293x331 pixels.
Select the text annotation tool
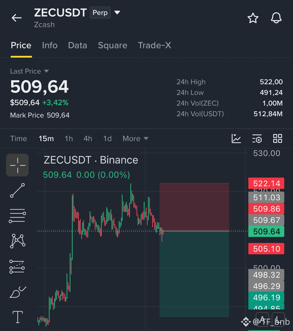click(x=18, y=317)
